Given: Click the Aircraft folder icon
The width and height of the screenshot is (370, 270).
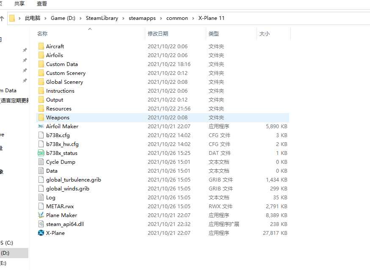Looking at the screenshot, I should 41,46.
